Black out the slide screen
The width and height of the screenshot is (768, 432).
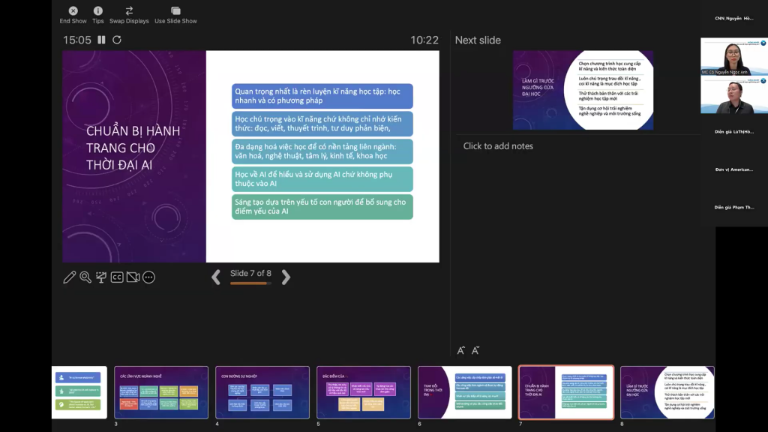[x=101, y=277]
